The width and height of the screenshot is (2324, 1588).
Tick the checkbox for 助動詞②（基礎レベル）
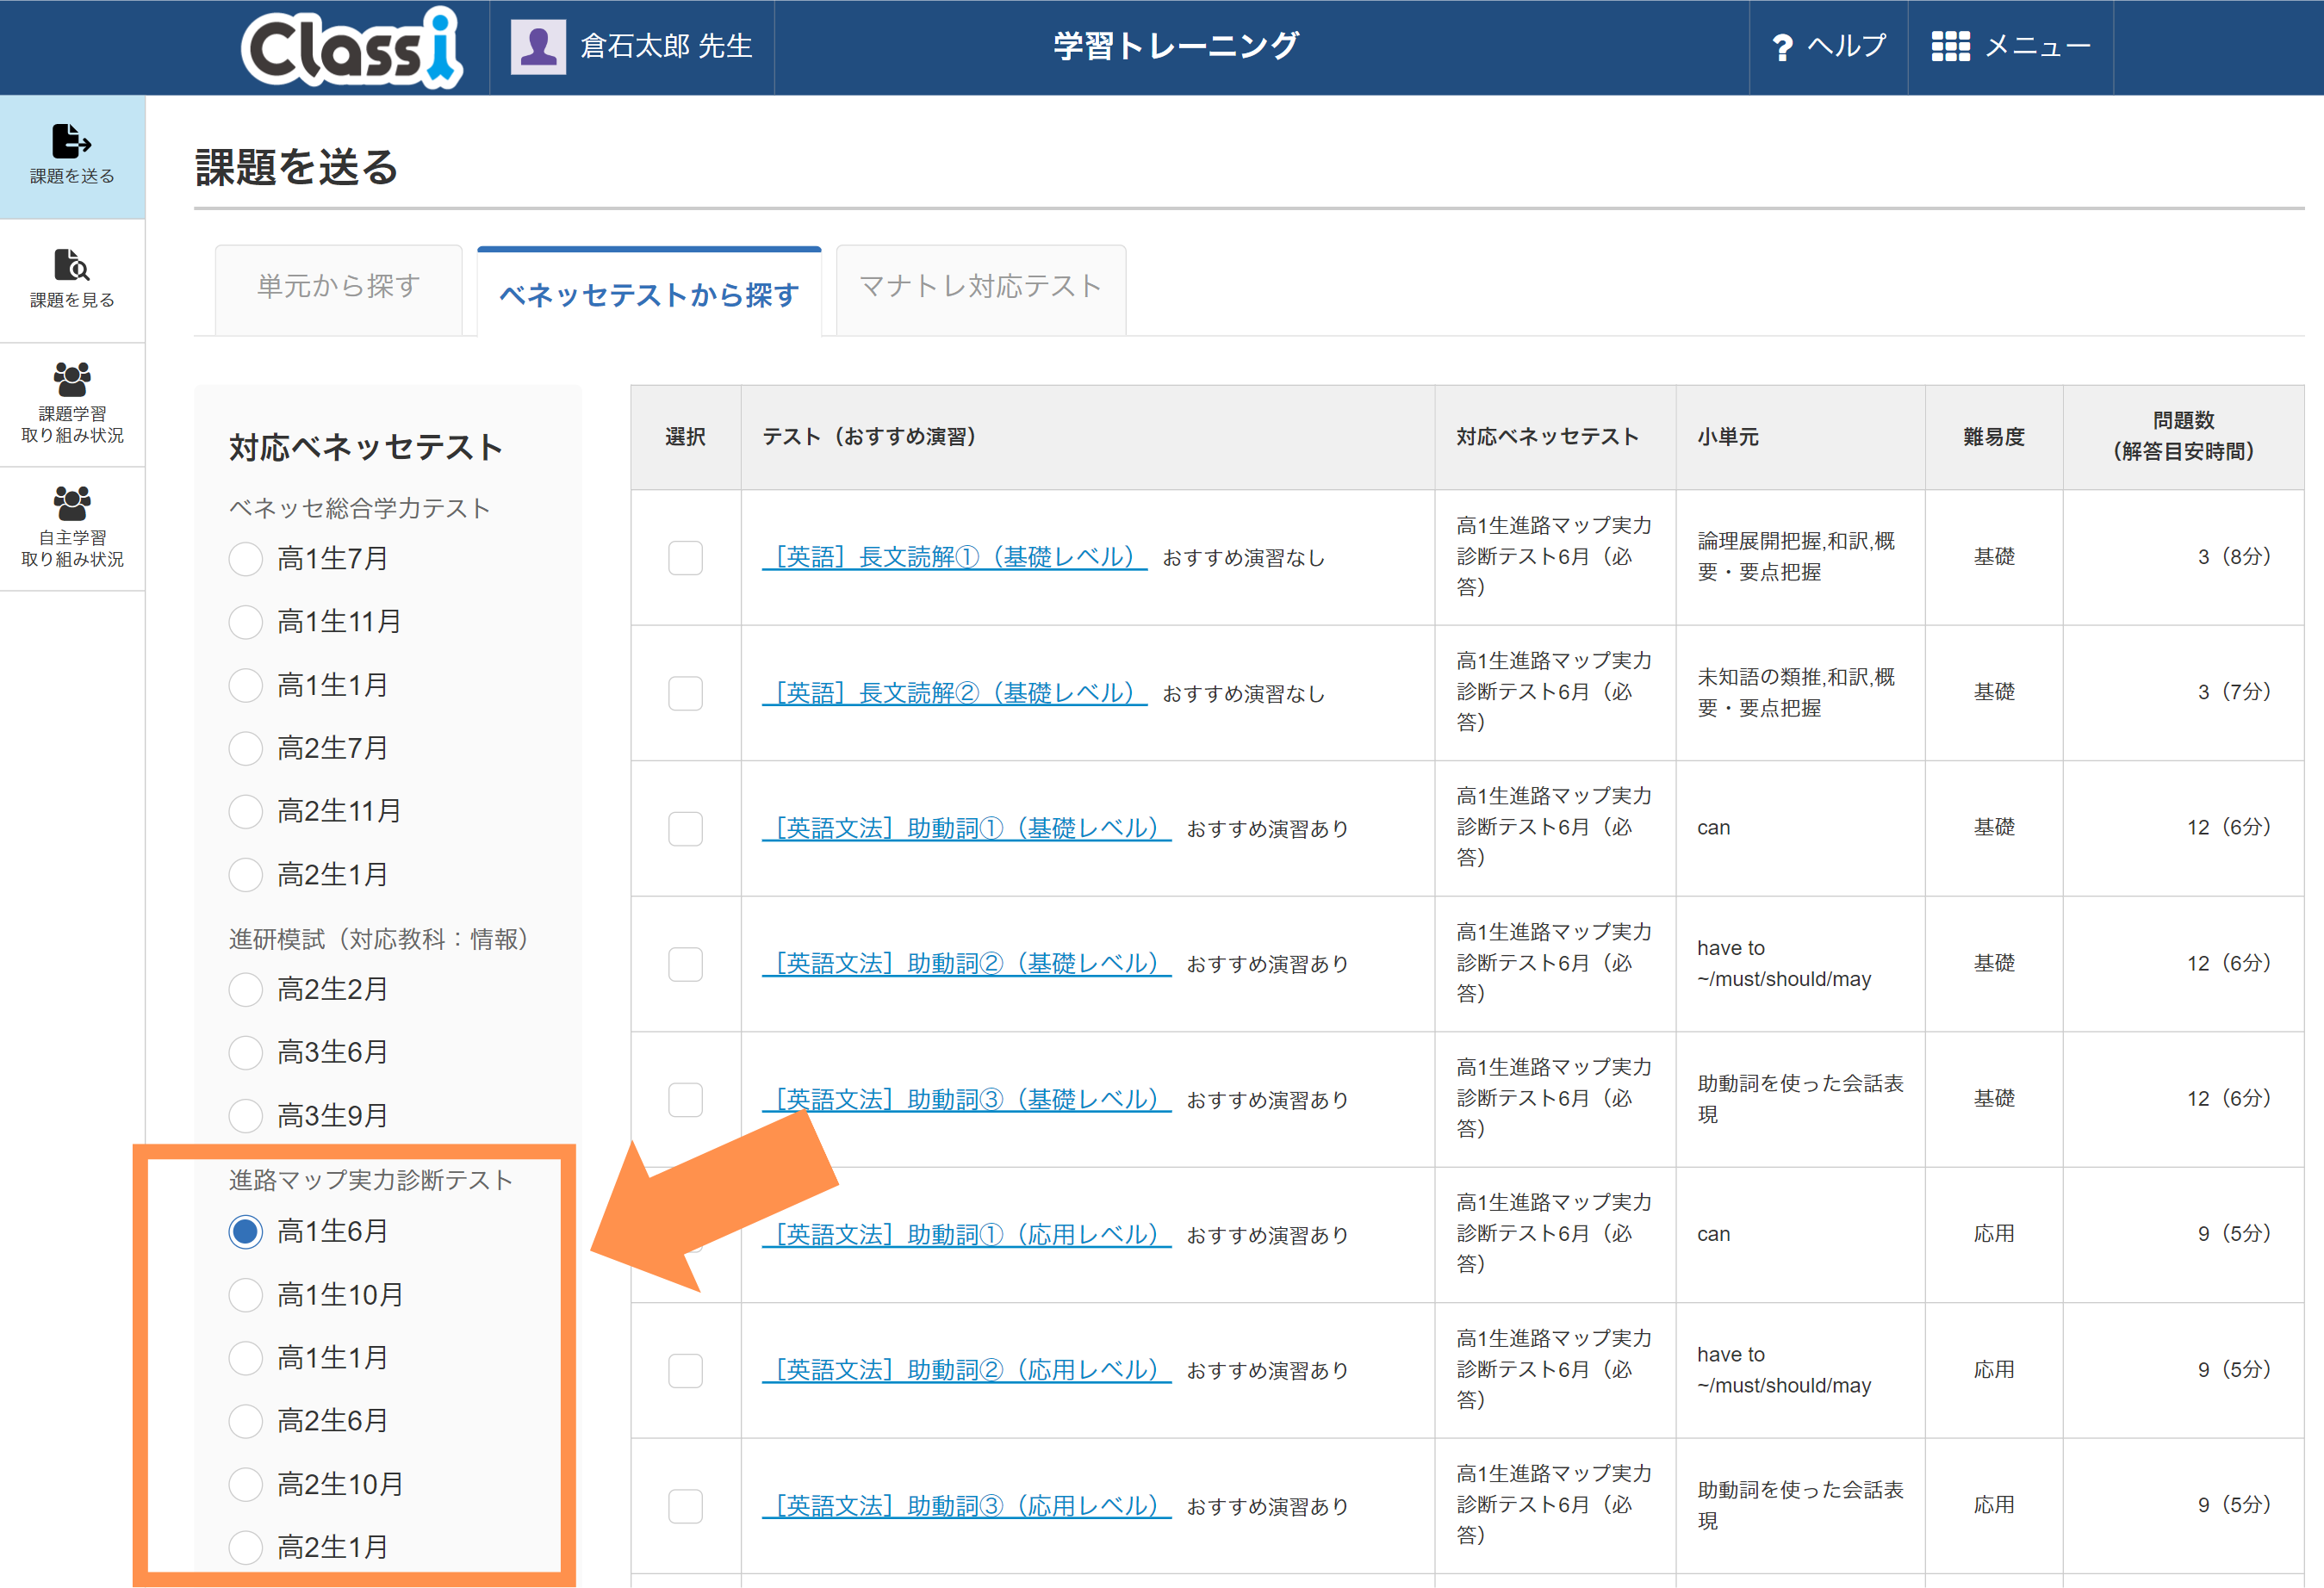pos(685,964)
